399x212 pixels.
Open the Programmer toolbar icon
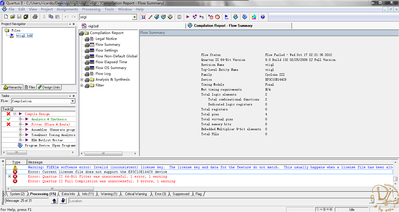point(245,17)
